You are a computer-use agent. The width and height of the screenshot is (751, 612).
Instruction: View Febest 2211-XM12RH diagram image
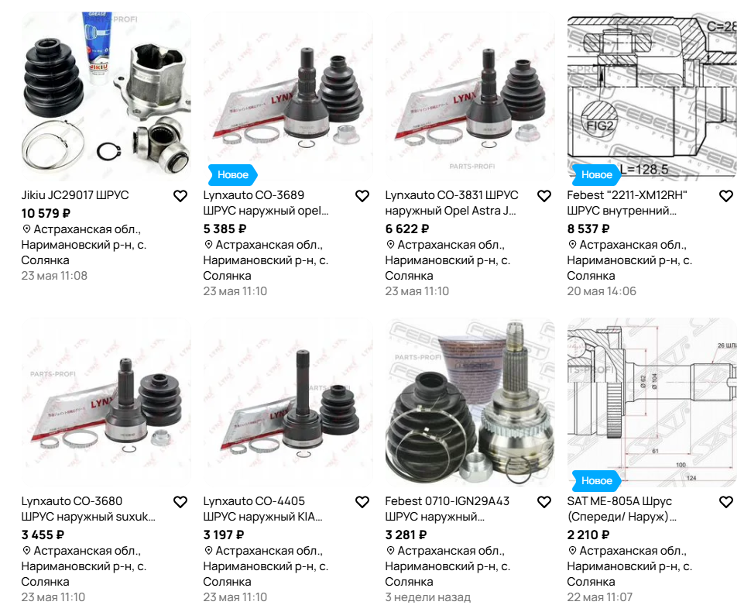tap(652, 96)
